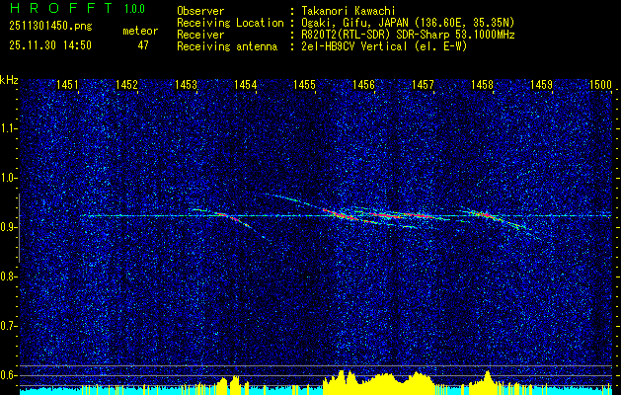Click the Observer field label
Screen dimensions: 621x395
200,11
